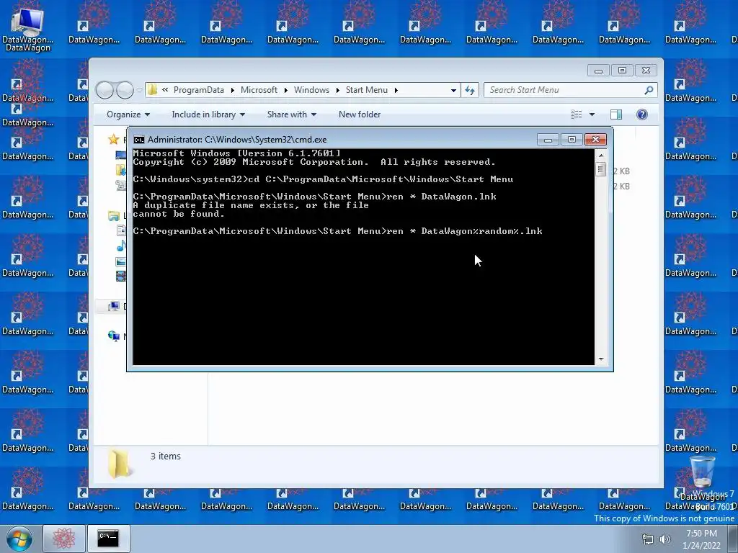Click the Network icon in navigation pane
Screen dimensions: 738x553
113,336
